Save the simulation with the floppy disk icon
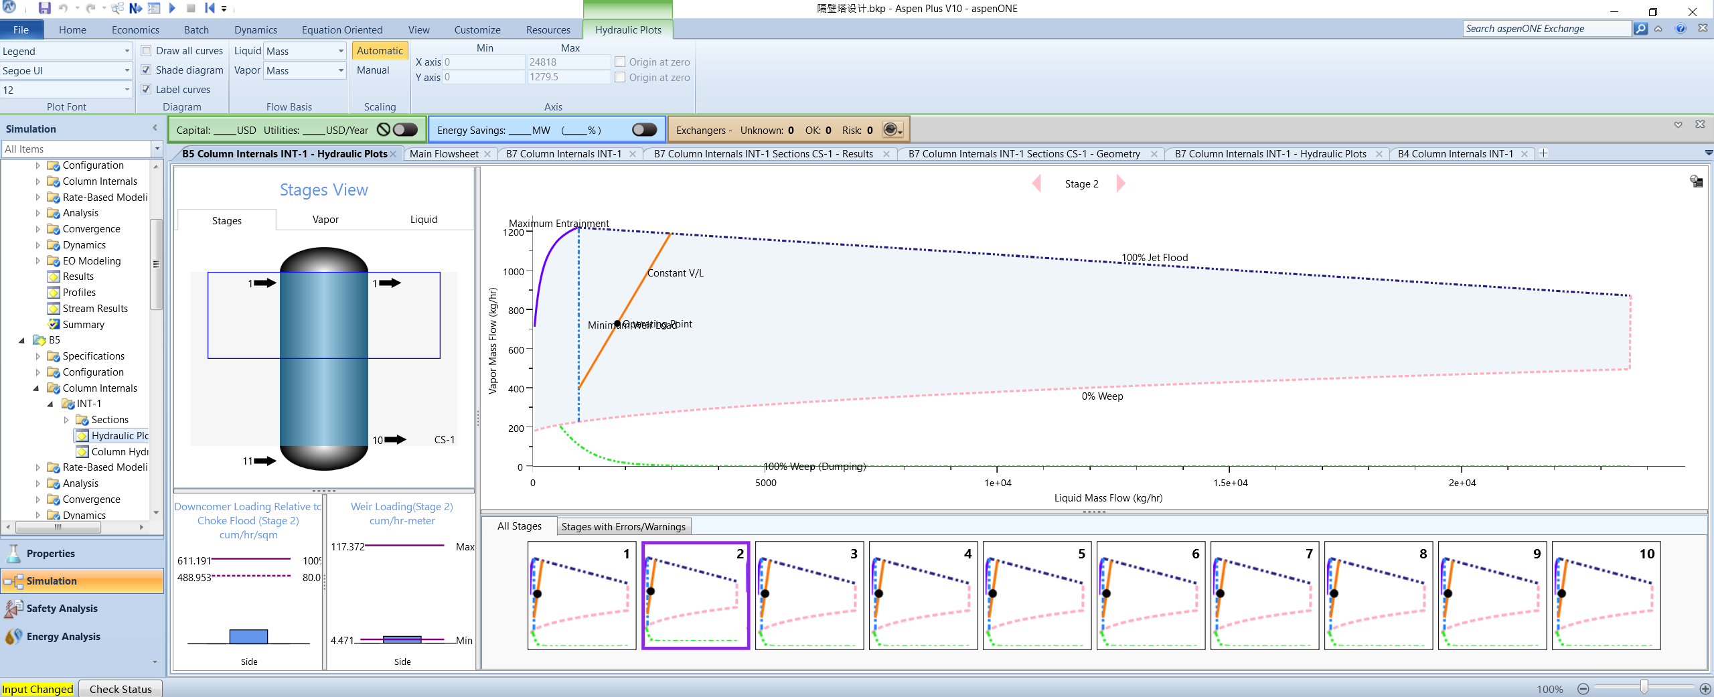Screen dimensions: 1714x697 point(44,8)
